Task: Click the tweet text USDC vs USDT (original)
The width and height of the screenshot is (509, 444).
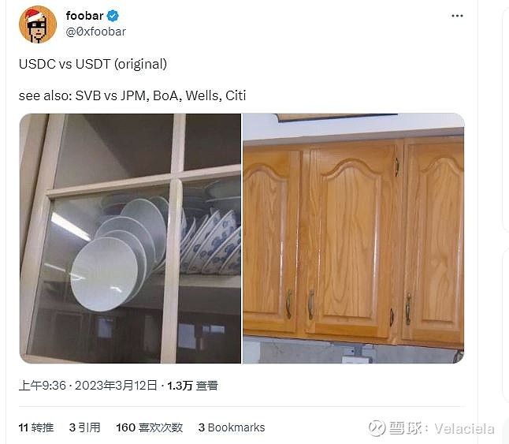Action: tap(93, 64)
